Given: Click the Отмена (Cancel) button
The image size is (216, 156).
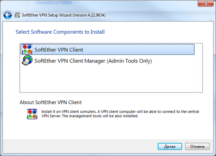Looking at the screenshot, I should (197, 146).
